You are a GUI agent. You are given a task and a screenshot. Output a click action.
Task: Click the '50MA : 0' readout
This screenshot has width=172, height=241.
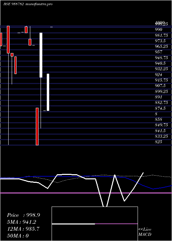click(18, 236)
